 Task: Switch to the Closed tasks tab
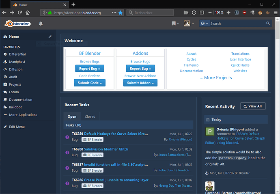click(90, 116)
